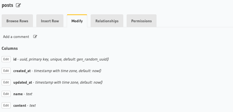The width and height of the screenshot is (233, 112).
Task: Click Edit for updated_at column
Action: (x=6, y=82)
